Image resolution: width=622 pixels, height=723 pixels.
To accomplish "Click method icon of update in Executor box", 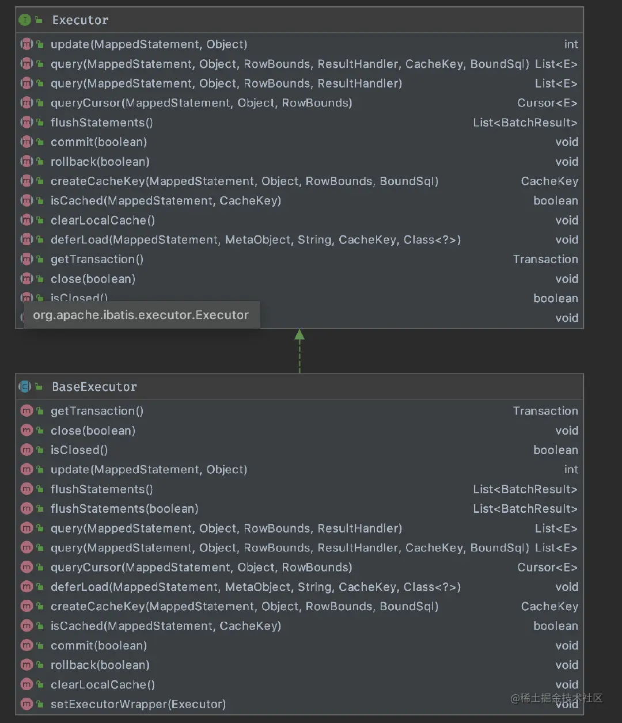I will [x=26, y=44].
